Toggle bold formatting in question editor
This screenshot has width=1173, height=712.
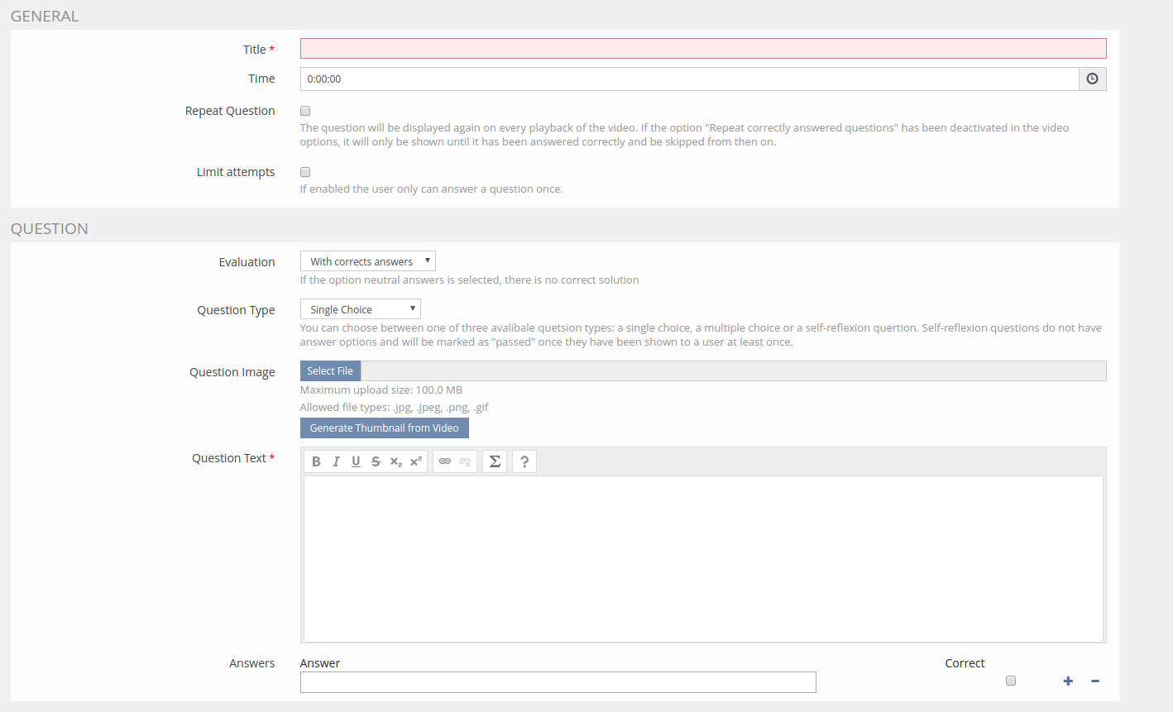click(316, 461)
